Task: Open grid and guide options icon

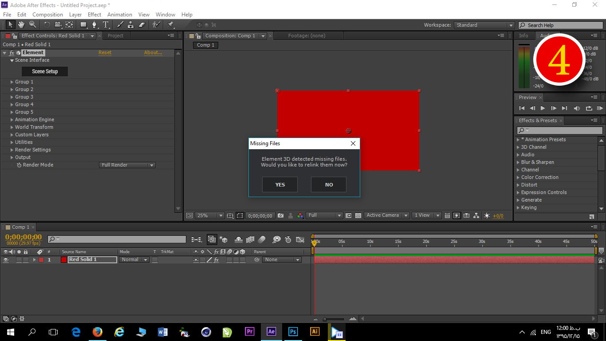Action: (230, 215)
